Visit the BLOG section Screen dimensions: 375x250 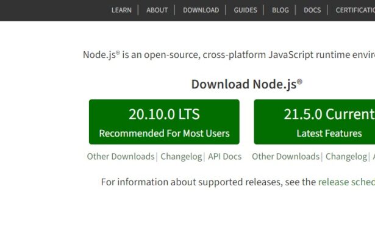[x=280, y=10]
